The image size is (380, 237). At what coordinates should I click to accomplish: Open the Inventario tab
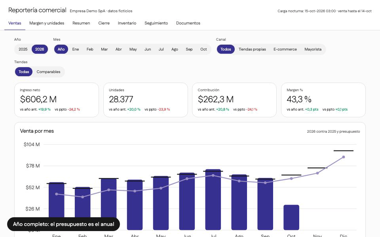(x=127, y=23)
